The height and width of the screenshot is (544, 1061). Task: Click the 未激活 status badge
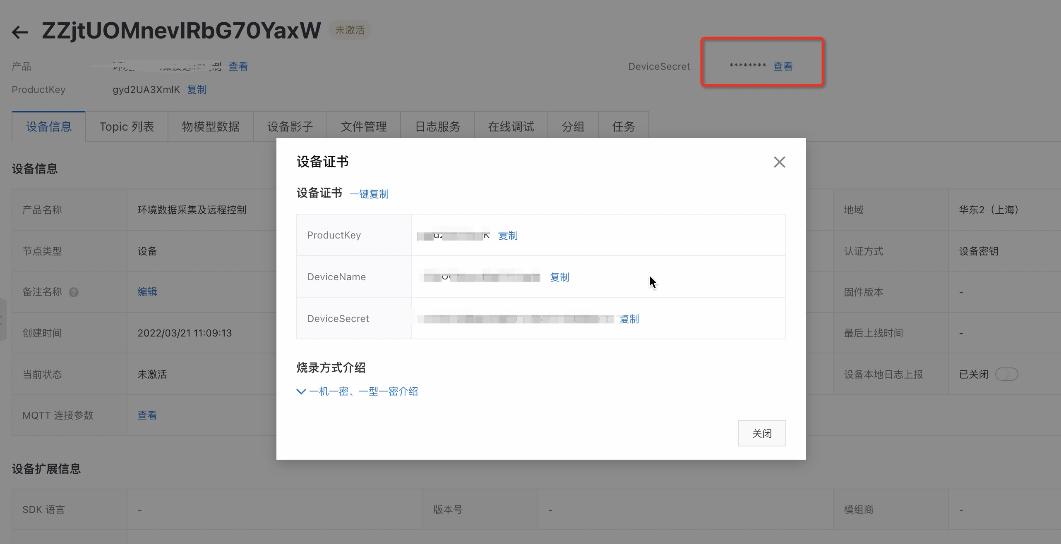pos(350,30)
